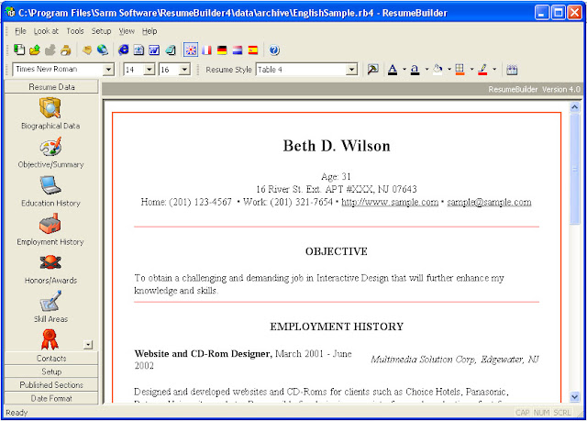Click the document scrollbar down arrow
587x421 pixels.
pyautogui.click(x=575, y=396)
